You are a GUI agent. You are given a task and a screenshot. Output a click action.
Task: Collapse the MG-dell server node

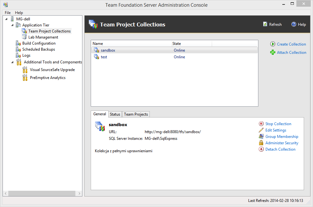pyautogui.click(x=7, y=19)
